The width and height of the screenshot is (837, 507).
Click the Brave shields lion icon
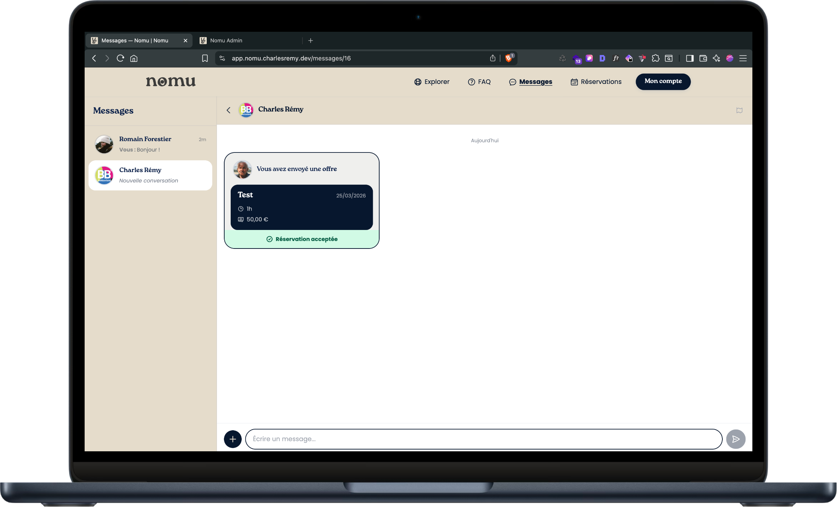[x=508, y=58]
